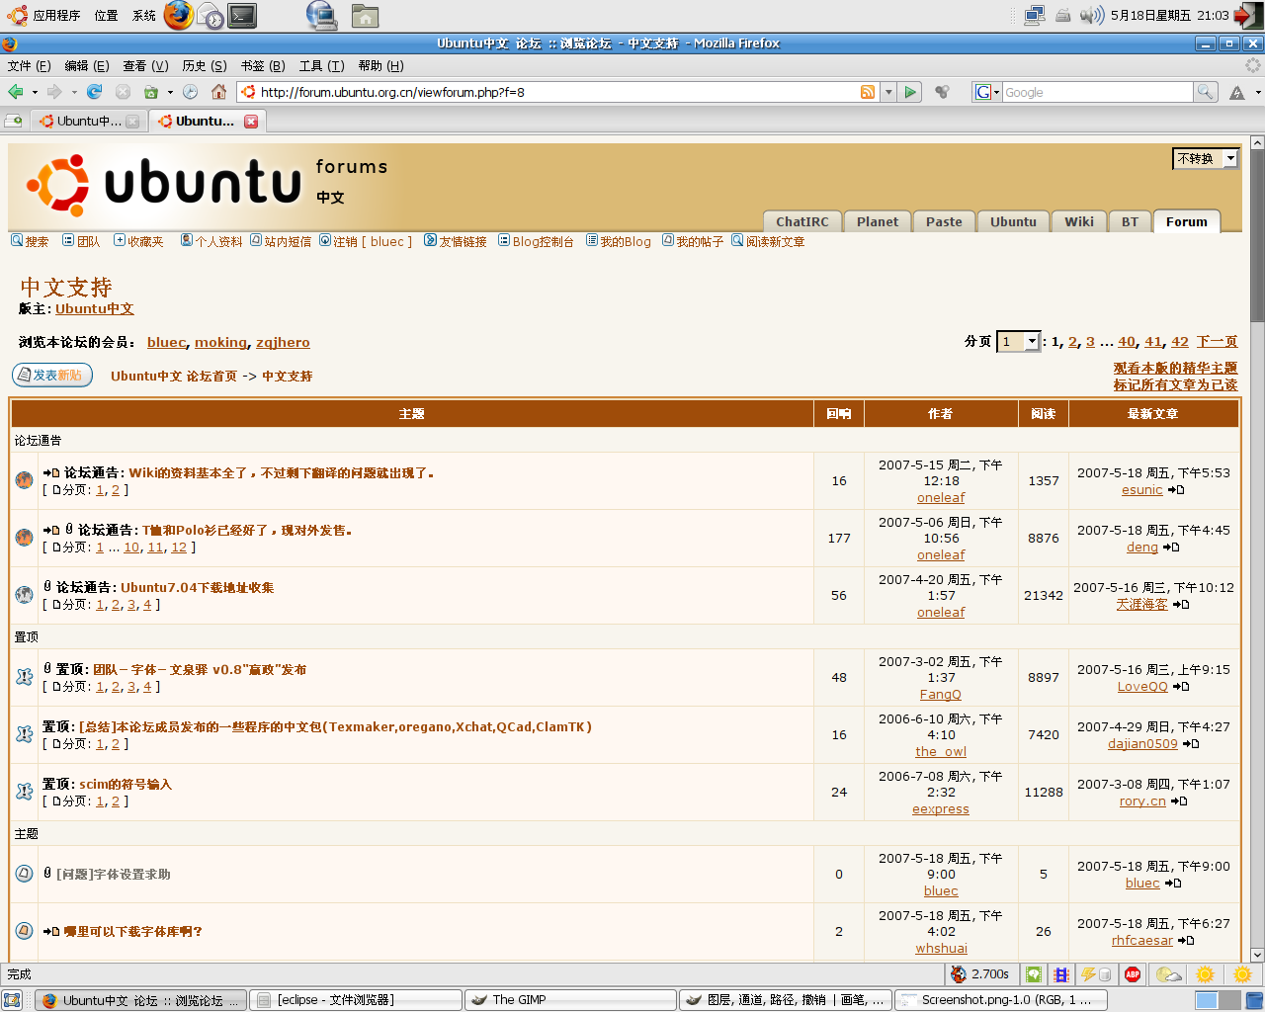Click the globe launcher in top panel
The image size is (1265, 1012).
[x=321, y=15]
